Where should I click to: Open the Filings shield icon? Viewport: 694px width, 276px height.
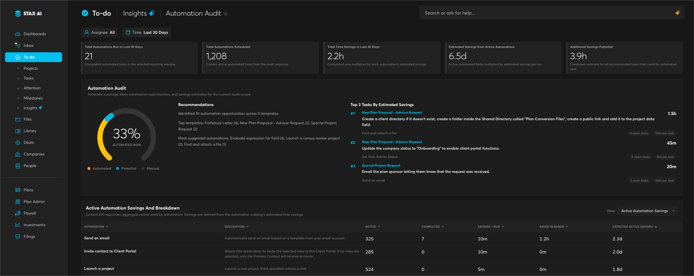click(x=17, y=236)
